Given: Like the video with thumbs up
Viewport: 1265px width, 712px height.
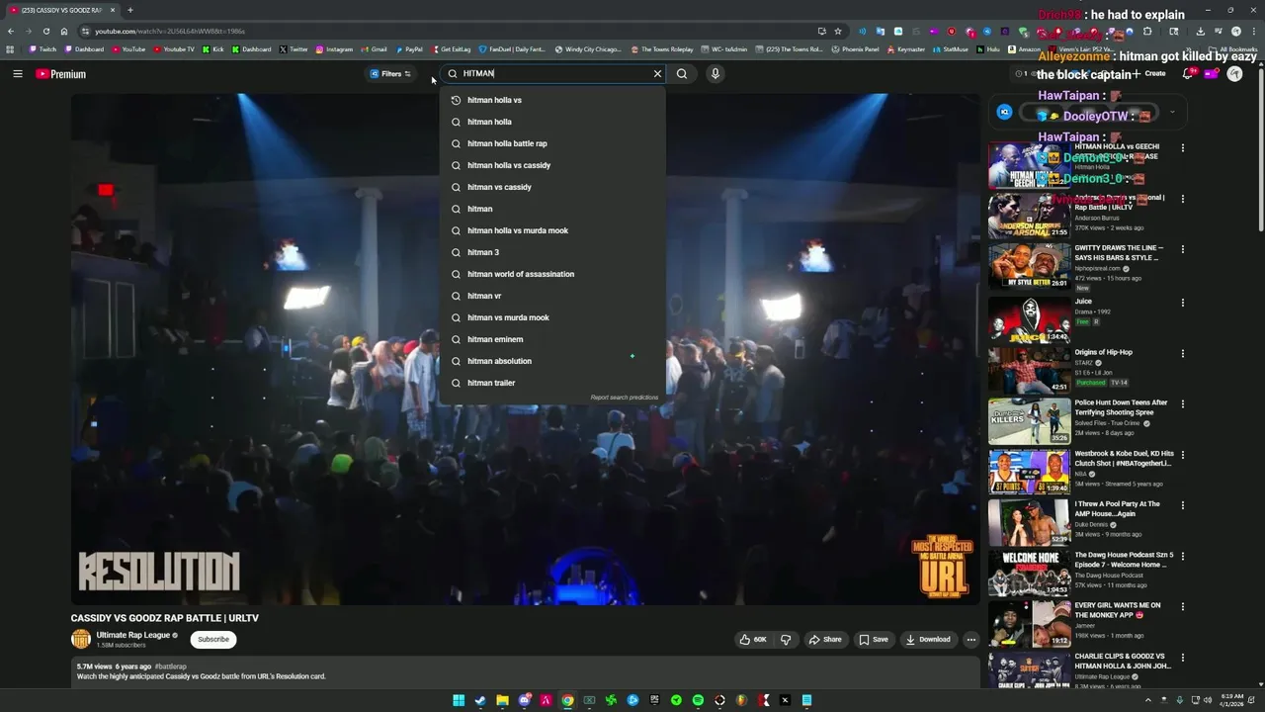Looking at the screenshot, I should (753, 640).
